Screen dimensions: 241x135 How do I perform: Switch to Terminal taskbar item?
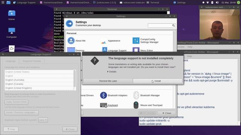click(153, 3)
